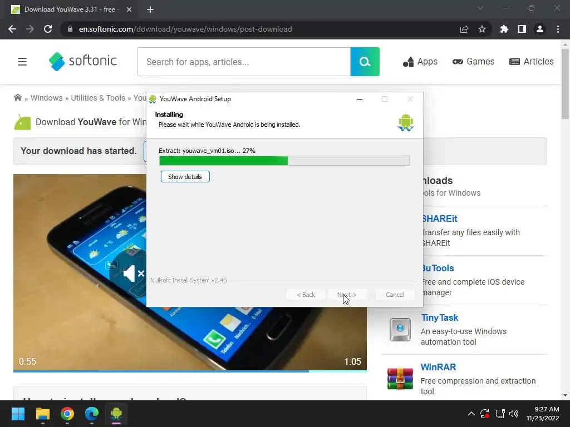Screen dimensions: 570x427
Task: Open a new browser tab
Action: coord(150,9)
